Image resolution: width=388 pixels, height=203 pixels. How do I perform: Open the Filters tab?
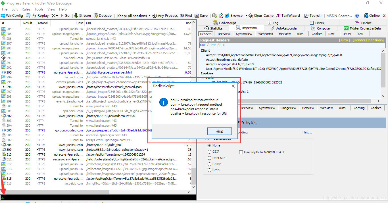(x=316, y=23)
